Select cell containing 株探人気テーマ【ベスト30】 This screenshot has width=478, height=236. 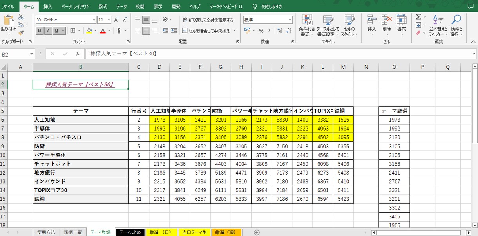(x=80, y=84)
